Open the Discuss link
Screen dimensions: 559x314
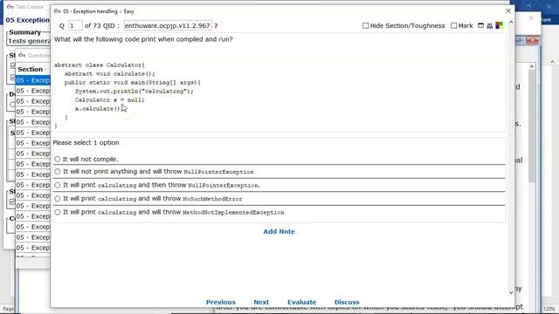[x=347, y=302]
